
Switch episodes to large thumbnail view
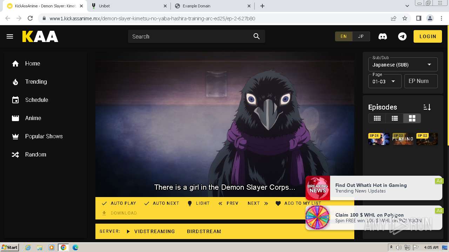click(x=412, y=118)
